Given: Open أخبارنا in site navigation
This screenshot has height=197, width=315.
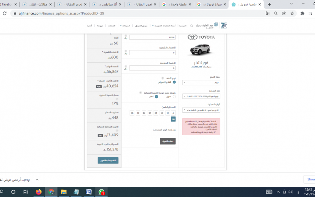Looking at the screenshot, I should pos(89,26).
